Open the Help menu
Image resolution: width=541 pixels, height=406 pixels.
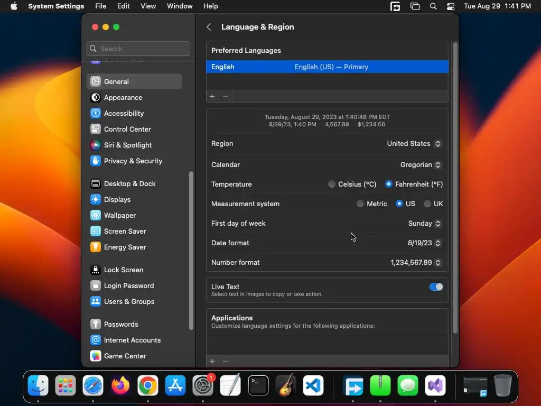pos(210,6)
